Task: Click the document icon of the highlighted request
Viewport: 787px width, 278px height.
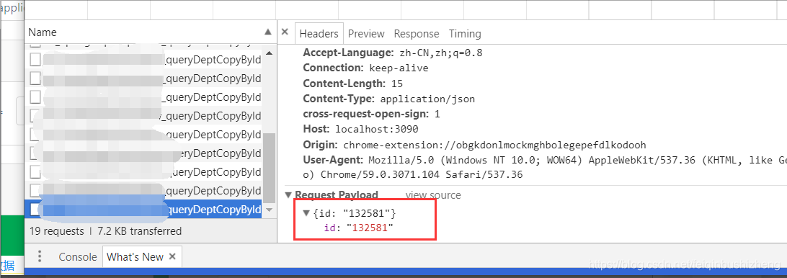Action: [x=35, y=209]
